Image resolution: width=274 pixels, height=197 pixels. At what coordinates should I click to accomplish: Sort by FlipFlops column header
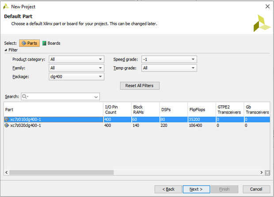202,110
